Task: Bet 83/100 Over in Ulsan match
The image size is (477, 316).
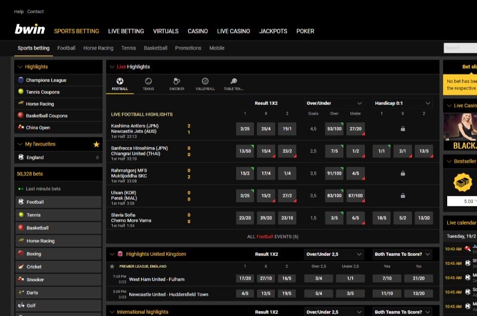Action: click(334, 196)
